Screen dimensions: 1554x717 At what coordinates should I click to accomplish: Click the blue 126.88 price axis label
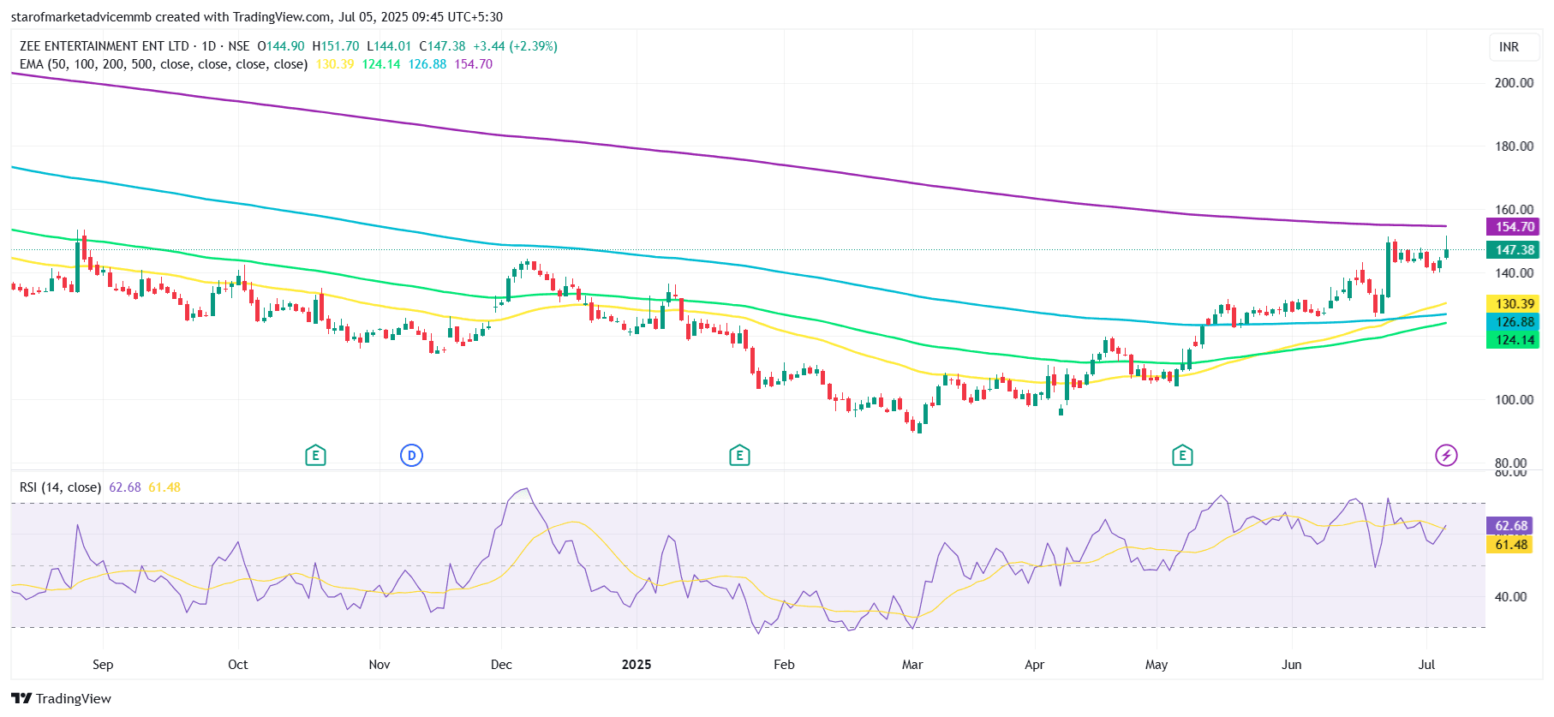tap(1513, 322)
